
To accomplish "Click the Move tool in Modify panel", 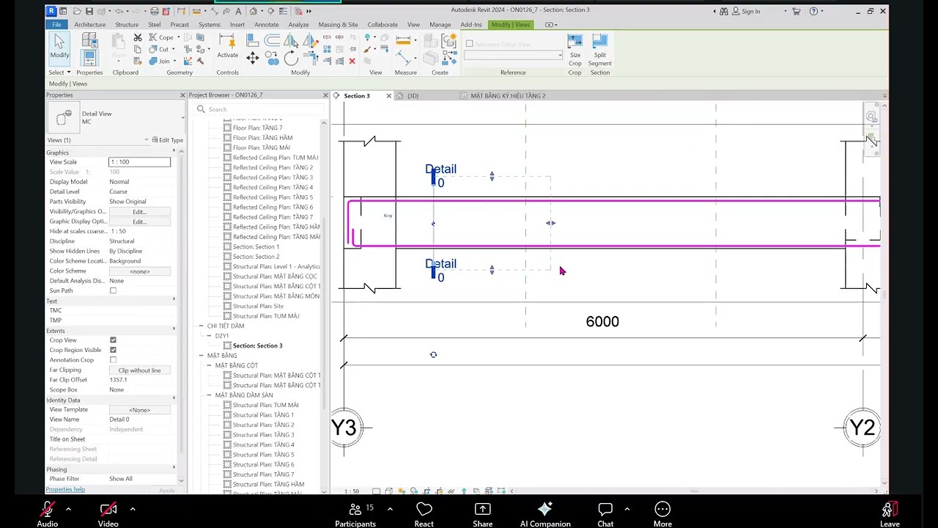I will click(253, 58).
